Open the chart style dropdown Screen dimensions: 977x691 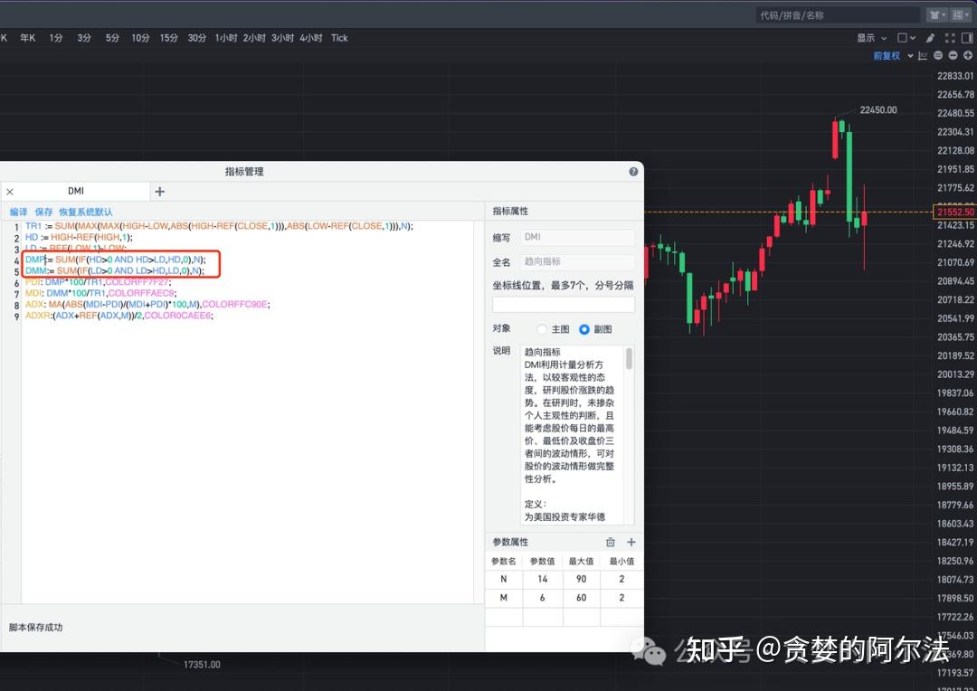[907, 38]
